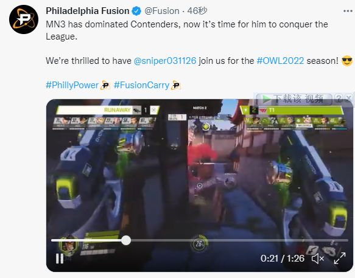Click the video time display 0:21 / 1:26
Screen dimensions: 355x278
tap(283, 259)
